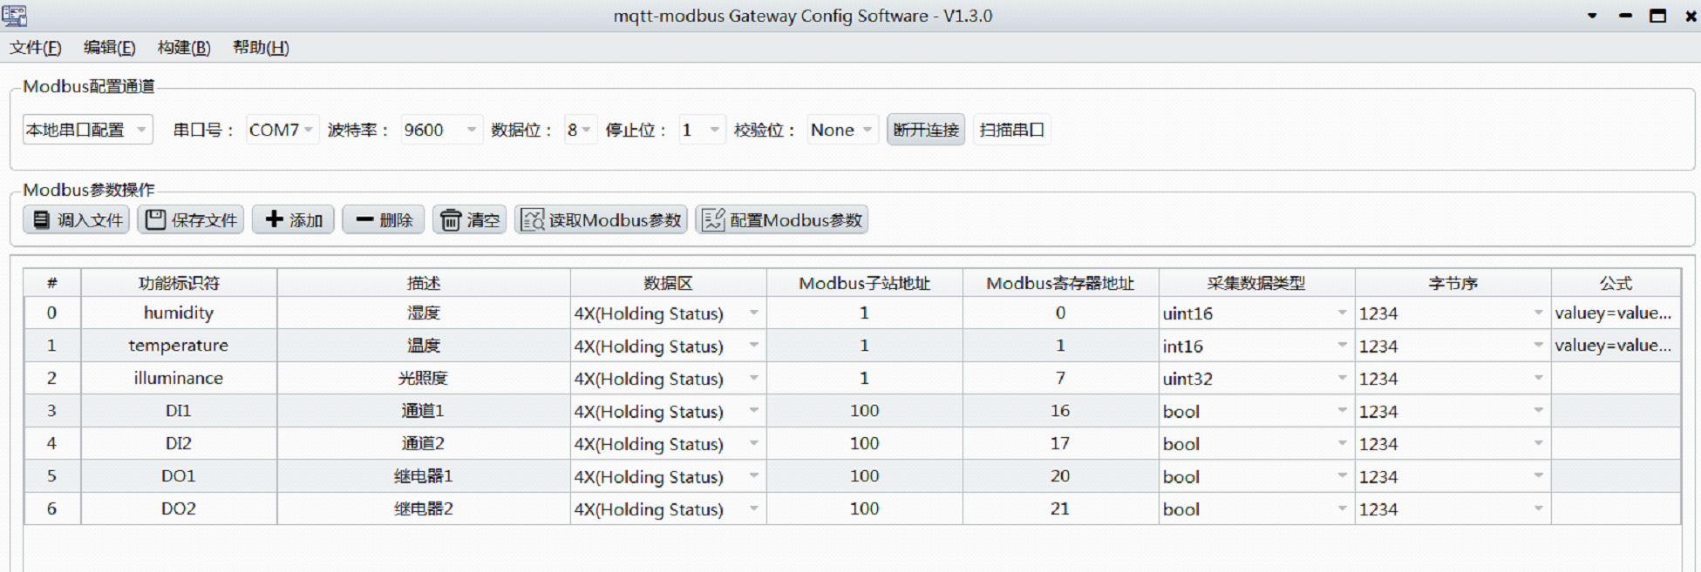Select register address 7 cell
This screenshot has width=1701, height=572.
pos(1060,378)
